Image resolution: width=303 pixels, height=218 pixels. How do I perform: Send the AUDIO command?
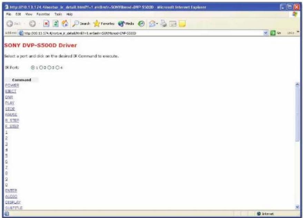pyautogui.click(x=11, y=196)
